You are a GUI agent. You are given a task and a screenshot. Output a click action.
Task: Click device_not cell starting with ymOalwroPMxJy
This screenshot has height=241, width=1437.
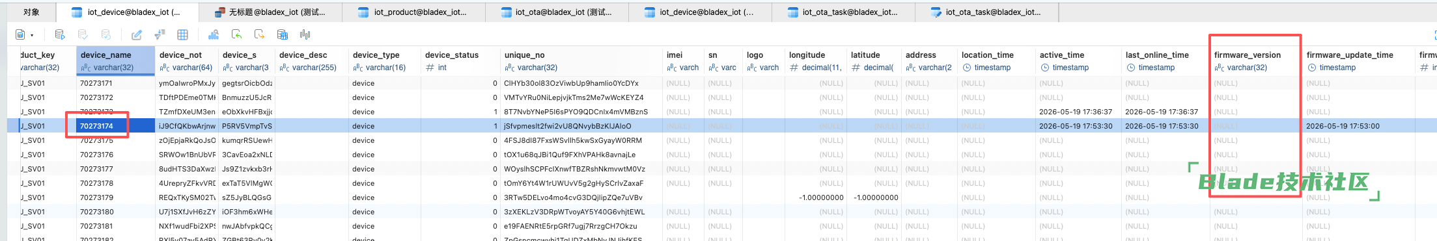coord(186,83)
